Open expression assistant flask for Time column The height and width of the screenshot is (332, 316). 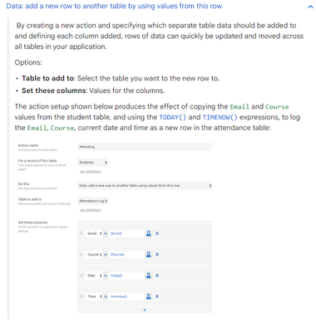(x=149, y=296)
